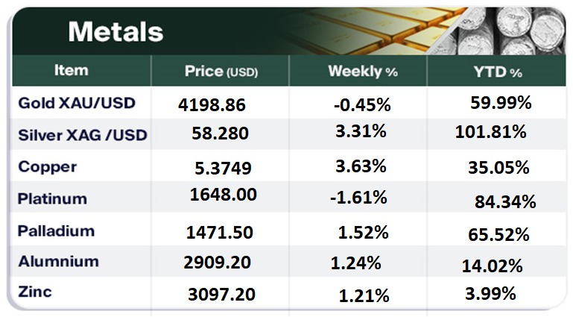
Task: Choose the Platinum row label
Action: click(x=52, y=199)
